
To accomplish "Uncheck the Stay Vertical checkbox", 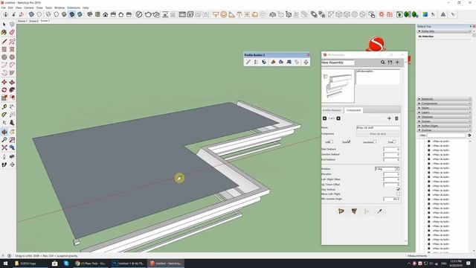I will 398,189.
